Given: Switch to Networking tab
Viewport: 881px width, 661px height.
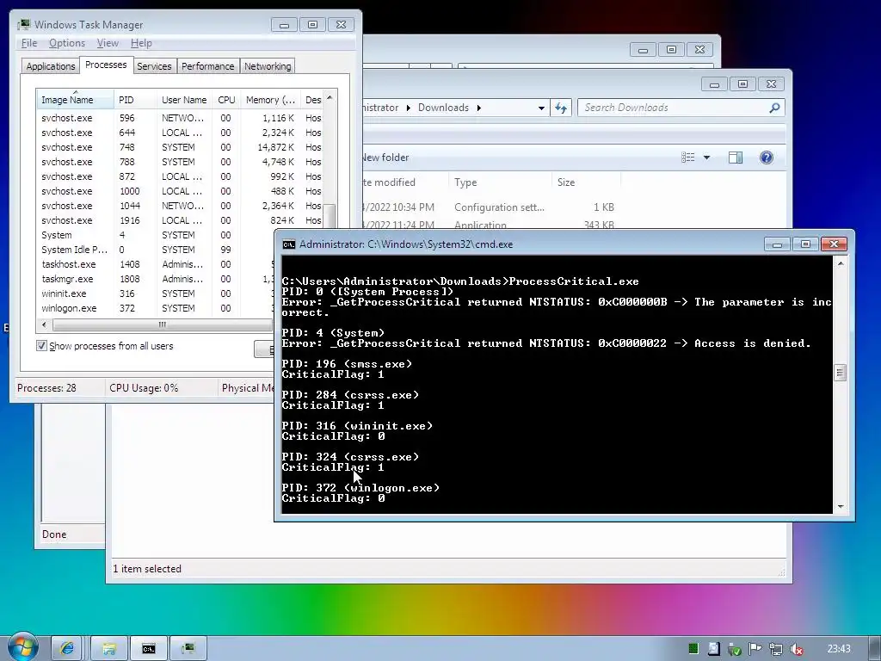Looking at the screenshot, I should coord(268,66).
